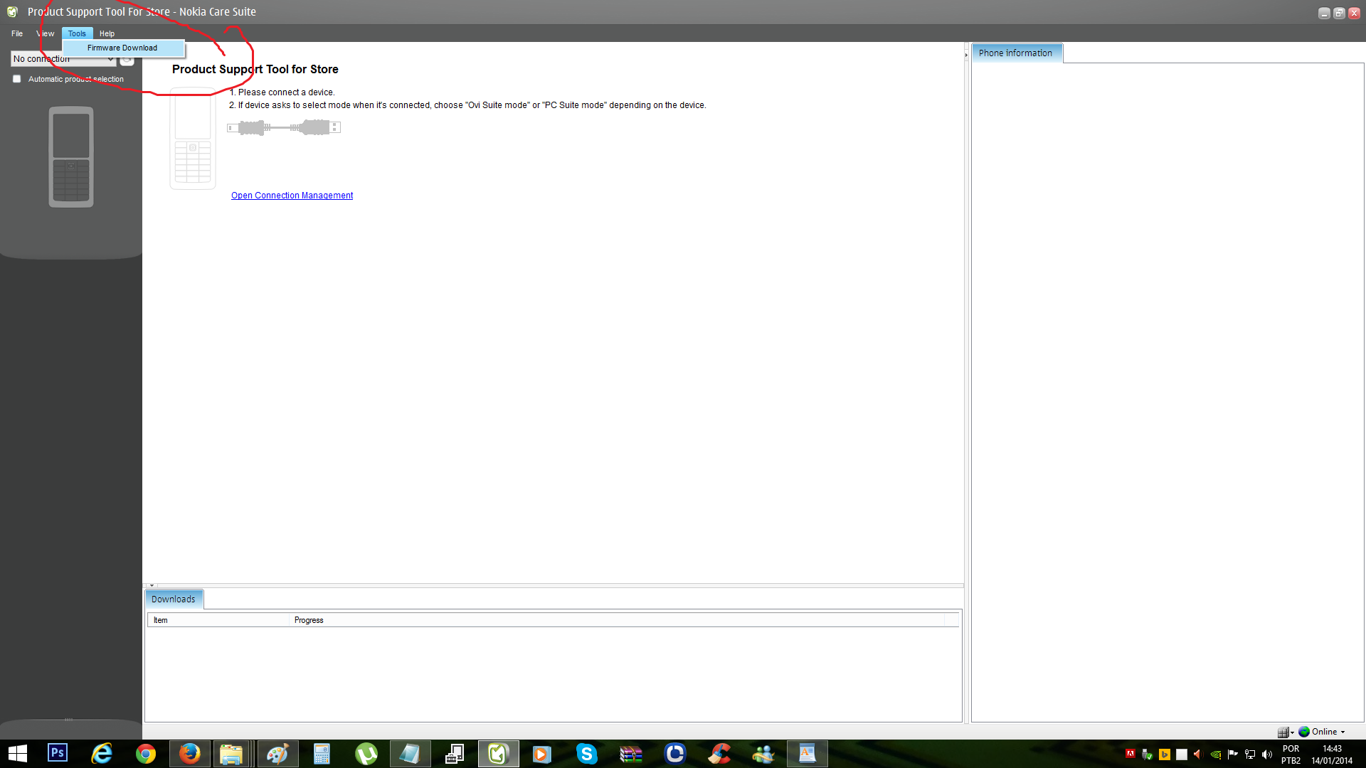The image size is (1366, 768).
Task: Open uTorrent from the taskbar
Action: pos(366,754)
